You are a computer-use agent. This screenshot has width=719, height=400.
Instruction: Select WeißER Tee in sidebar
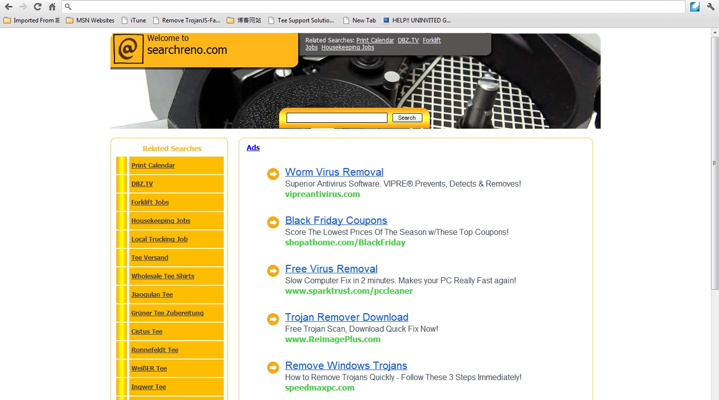tap(149, 369)
